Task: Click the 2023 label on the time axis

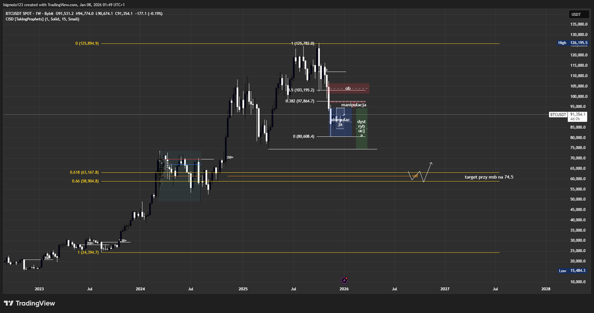Action: pos(39,288)
